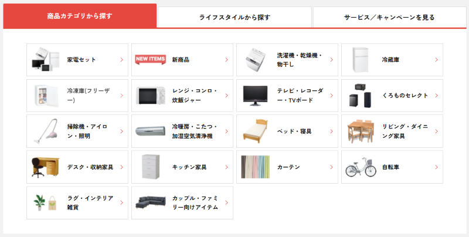Click the chevron beside カーテン
This screenshot has width=469, height=237.
pos(331,167)
